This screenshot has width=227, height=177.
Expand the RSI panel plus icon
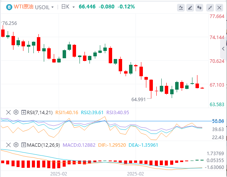(x=23, y=112)
